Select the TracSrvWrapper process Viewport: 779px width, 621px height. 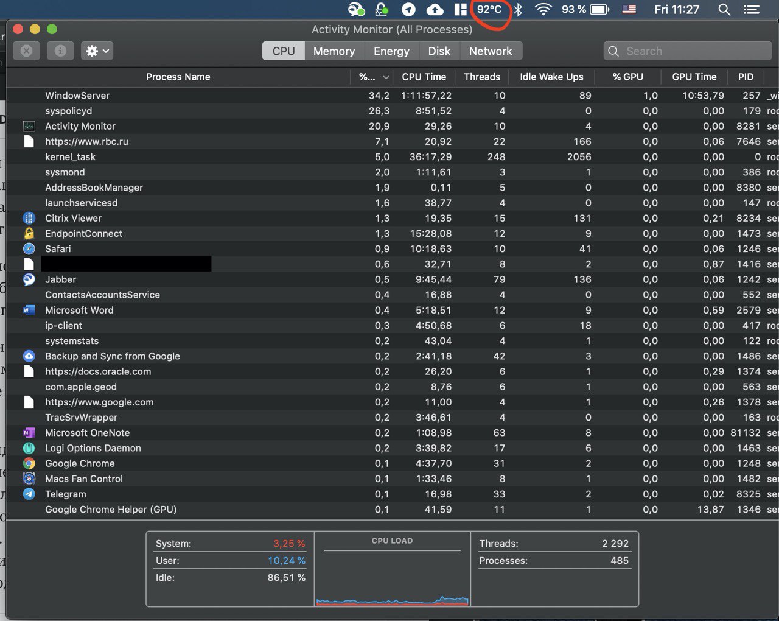coord(393,417)
